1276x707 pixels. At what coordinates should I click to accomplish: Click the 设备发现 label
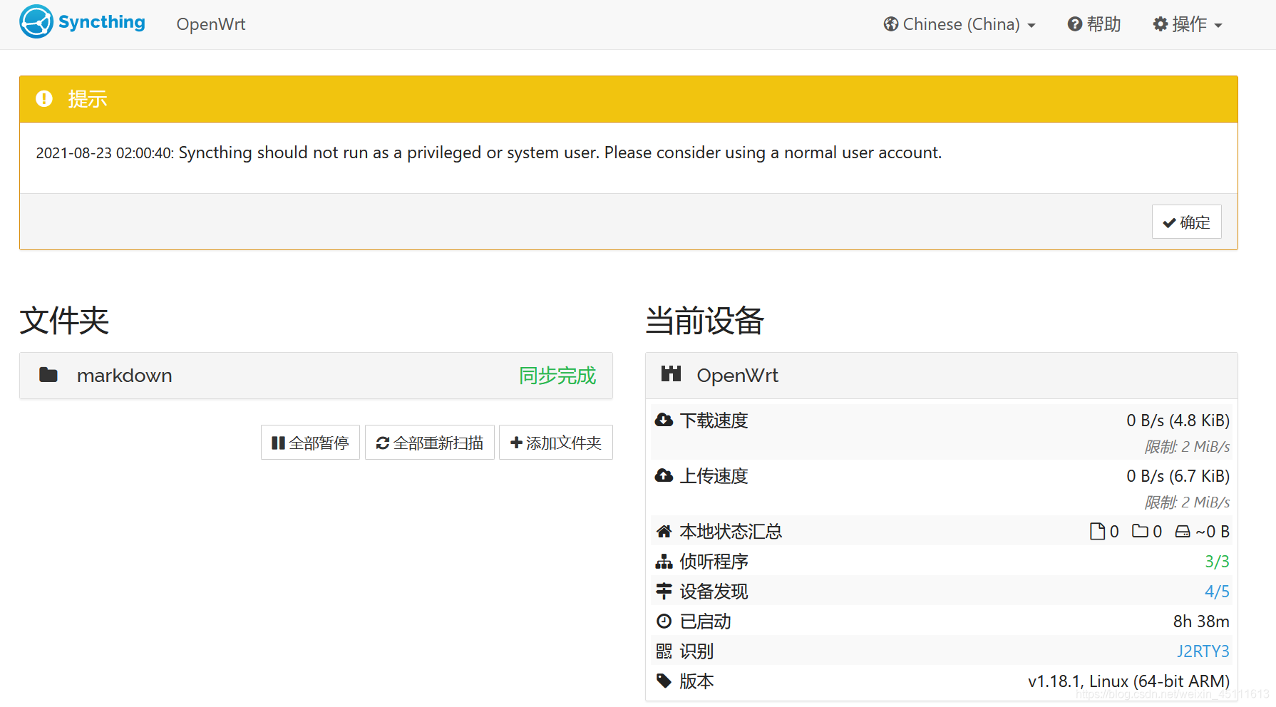714,591
